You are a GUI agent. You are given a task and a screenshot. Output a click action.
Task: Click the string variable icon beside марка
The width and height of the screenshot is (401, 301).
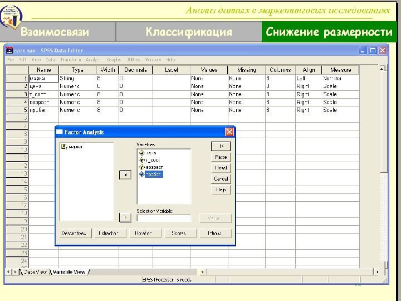(x=64, y=147)
